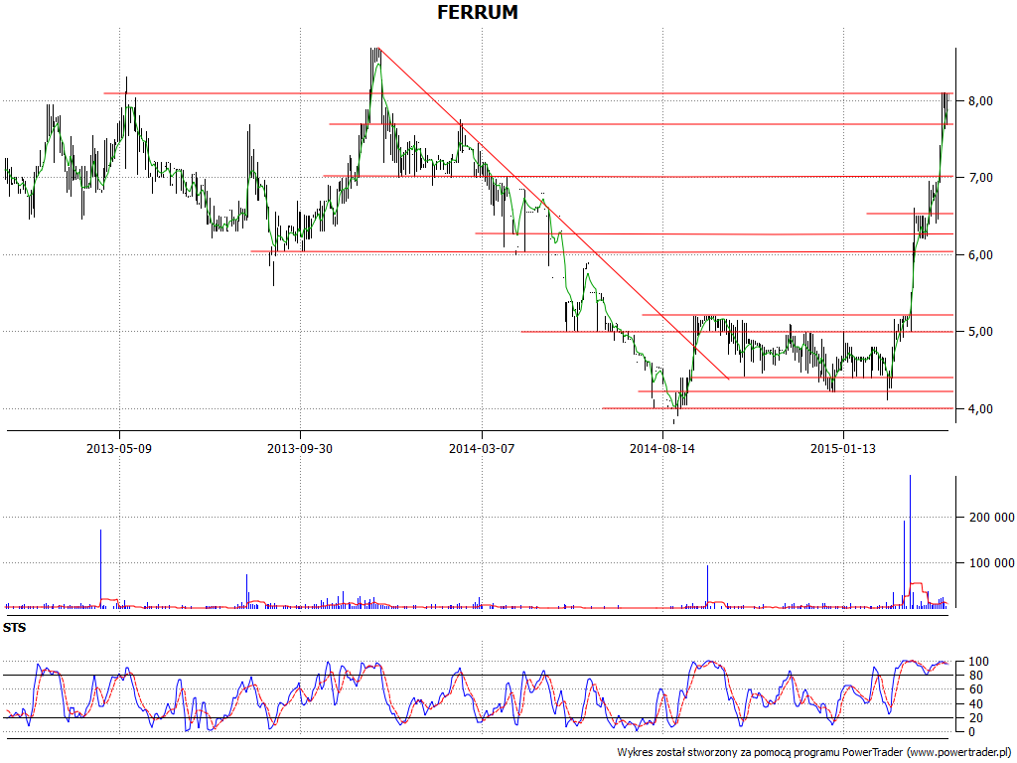Select the 2015-01-13 date label
This screenshot has width=1017, height=763.
pyautogui.click(x=843, y=448)
